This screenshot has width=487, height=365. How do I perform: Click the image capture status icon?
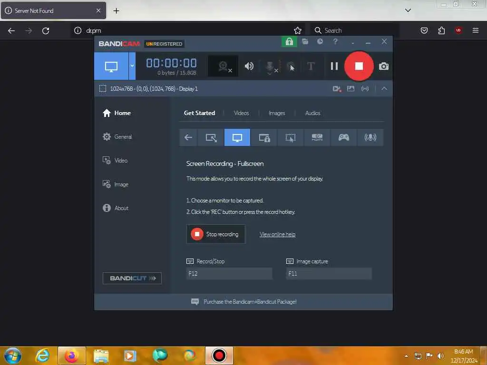351,89
